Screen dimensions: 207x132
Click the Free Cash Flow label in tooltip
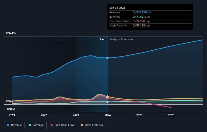pyautogui.click(x=119, y=21)
